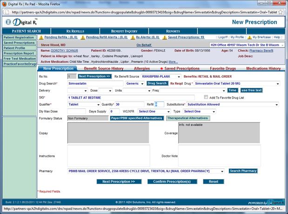Open the Generic drug type dropdown
The height and width of the screenshot is (214, 288).
point(142,83)
